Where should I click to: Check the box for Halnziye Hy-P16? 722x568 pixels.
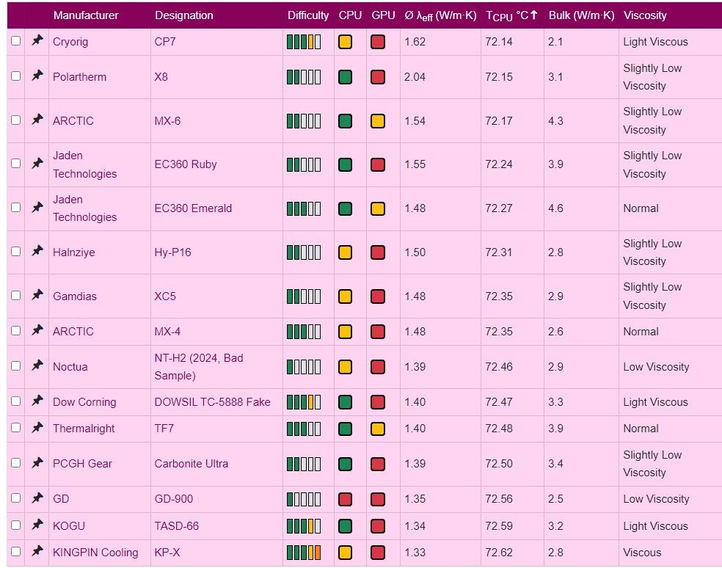(x=16, y=252)
